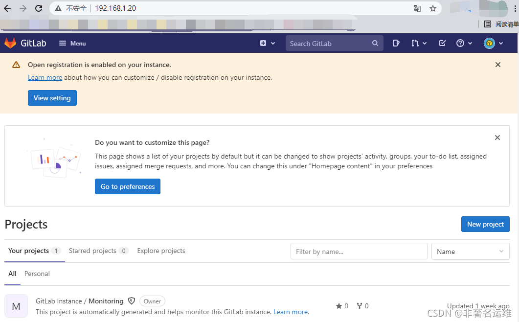Expand the Name sort dropdown
Viewport: 519px width, 322px height.
[471, 252]
